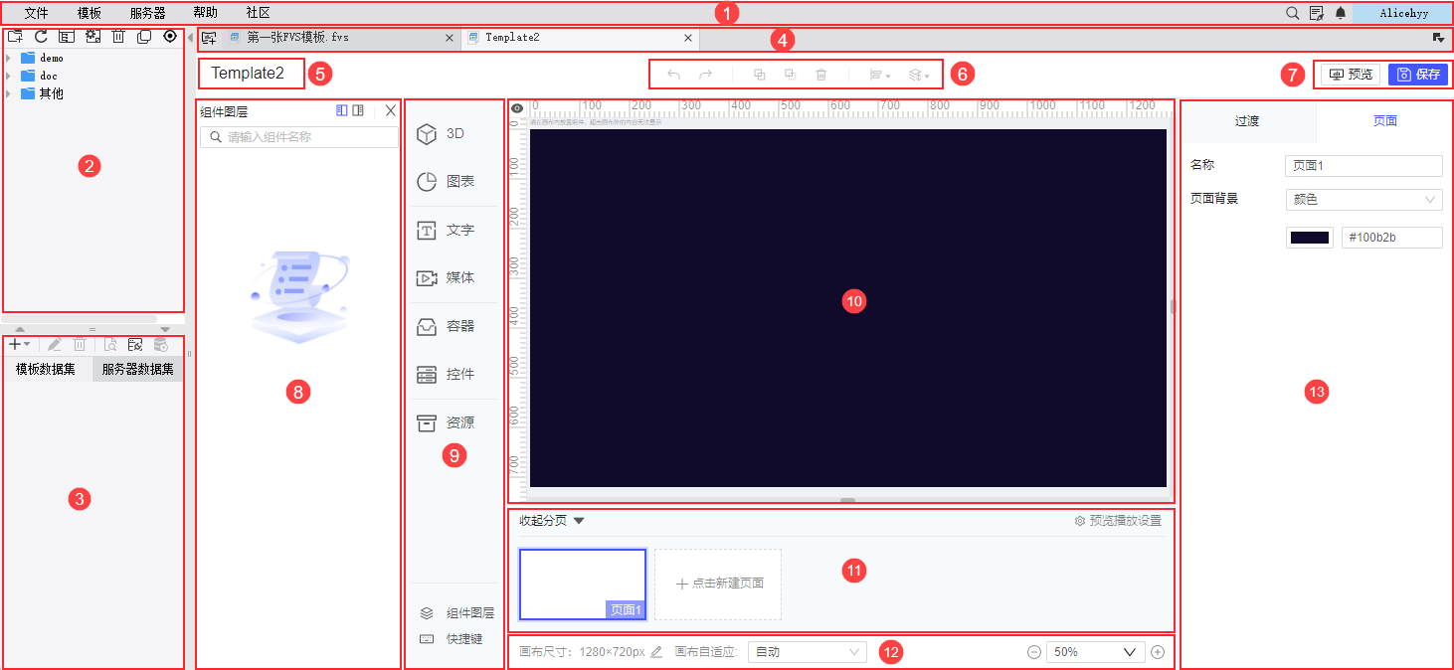Click the redo arrow
The image size is (1454, 670).
[705, 75]
